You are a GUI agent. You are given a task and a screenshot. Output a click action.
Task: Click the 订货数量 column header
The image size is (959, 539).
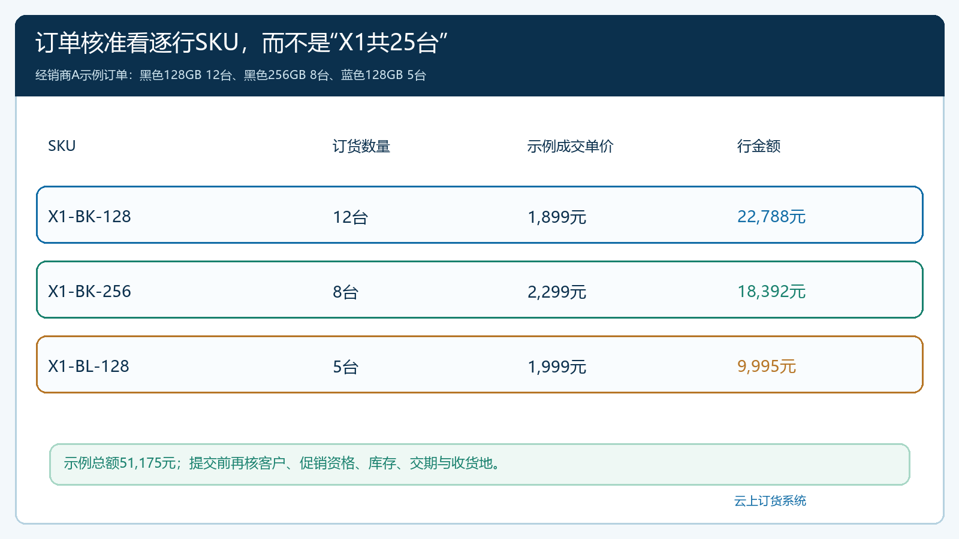tap(361, 146)
